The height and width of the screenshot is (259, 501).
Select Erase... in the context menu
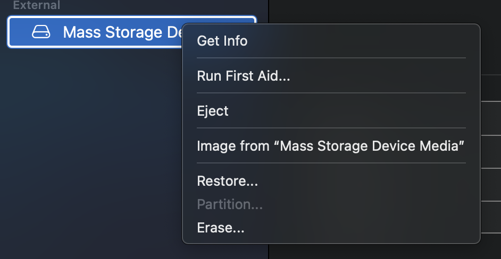tap(221, 228)
